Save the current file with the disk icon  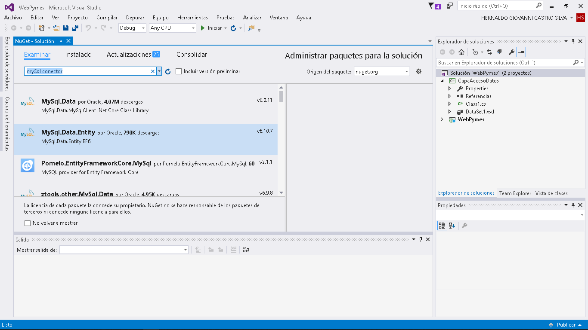[66, 28]
